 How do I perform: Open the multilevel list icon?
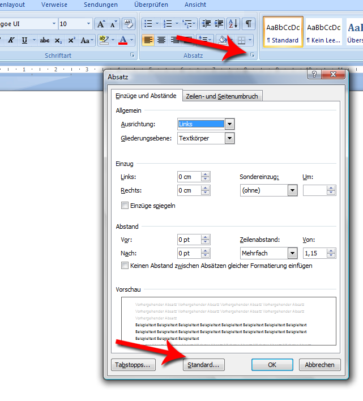coord(189,24)
